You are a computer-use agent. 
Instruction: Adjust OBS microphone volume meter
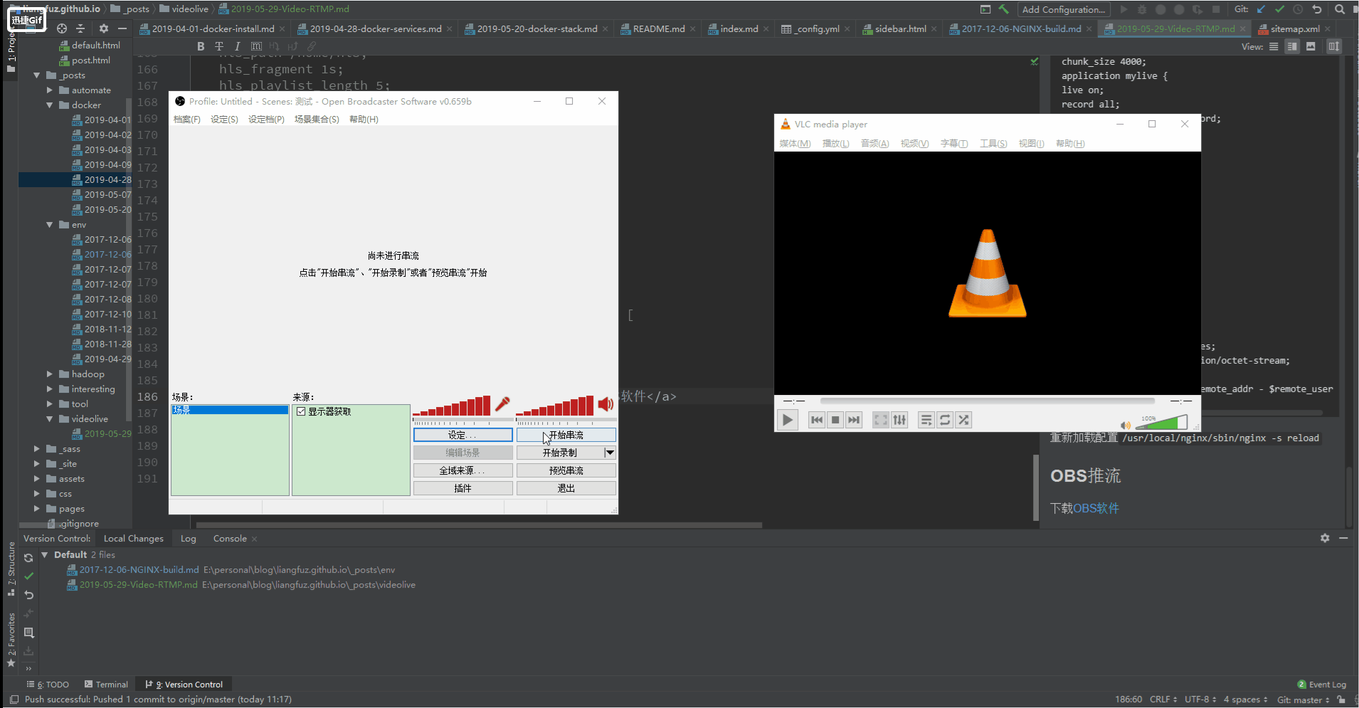(x=451, y=406)
